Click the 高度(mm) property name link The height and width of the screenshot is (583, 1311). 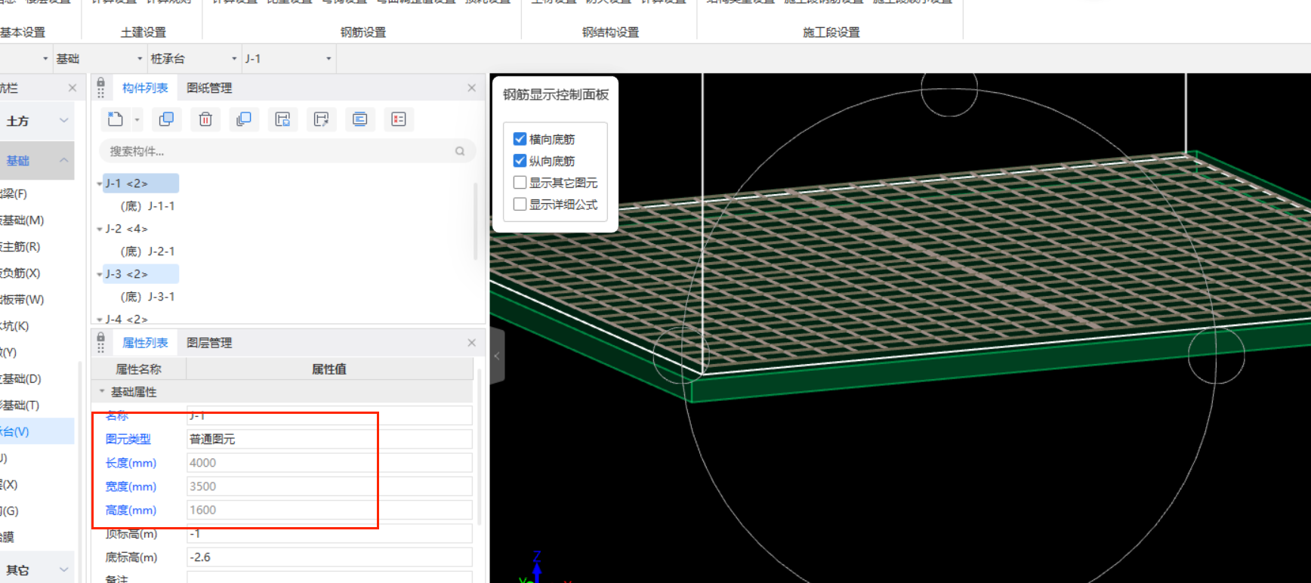[x=131, y=510]
